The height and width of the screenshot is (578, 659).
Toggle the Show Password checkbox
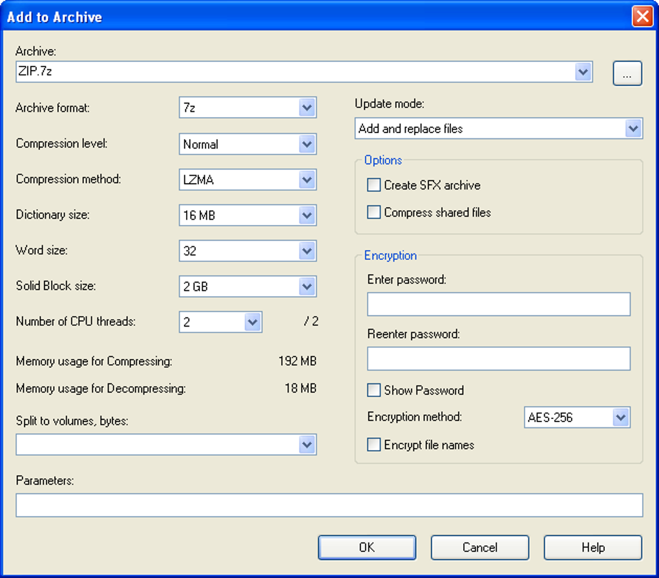pyautogui.click(x=374, y=391)
